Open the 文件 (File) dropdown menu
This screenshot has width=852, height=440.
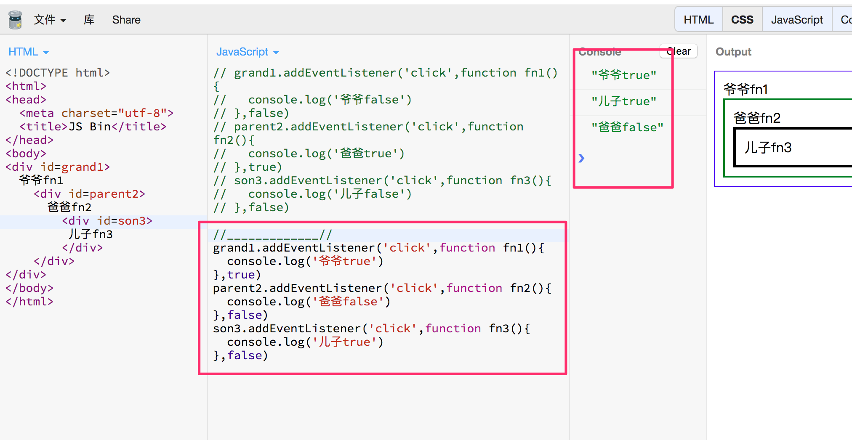(x=50, y=20)
